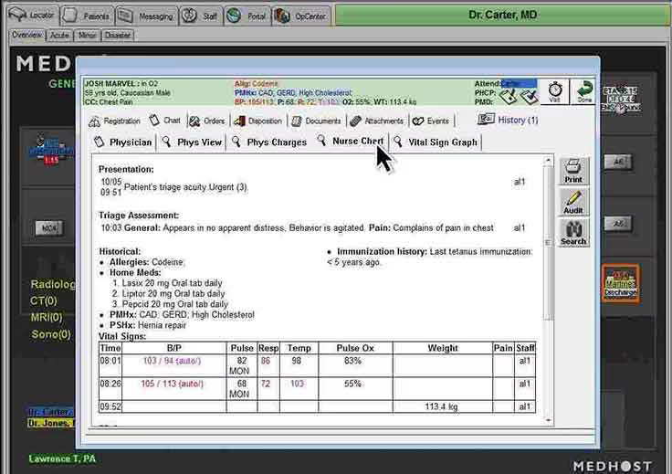
Task: Click the orange Discharge tile in background
Action: 621,284
